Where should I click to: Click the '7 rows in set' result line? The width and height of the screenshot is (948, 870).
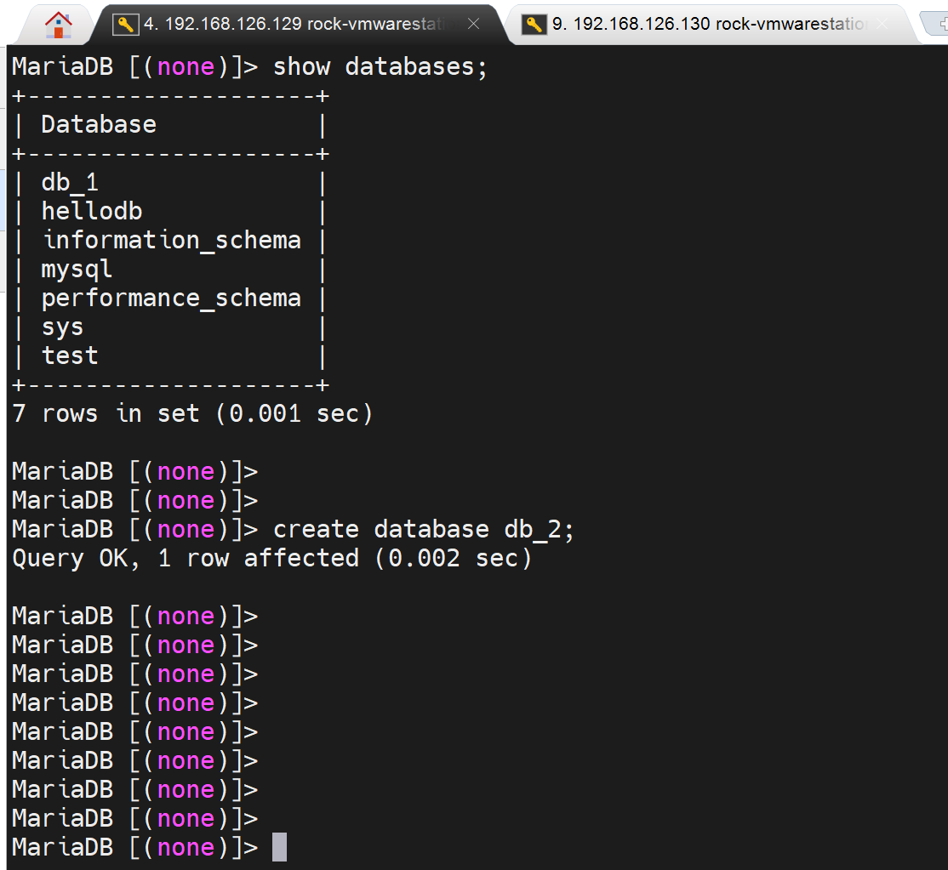click(192, 414)
